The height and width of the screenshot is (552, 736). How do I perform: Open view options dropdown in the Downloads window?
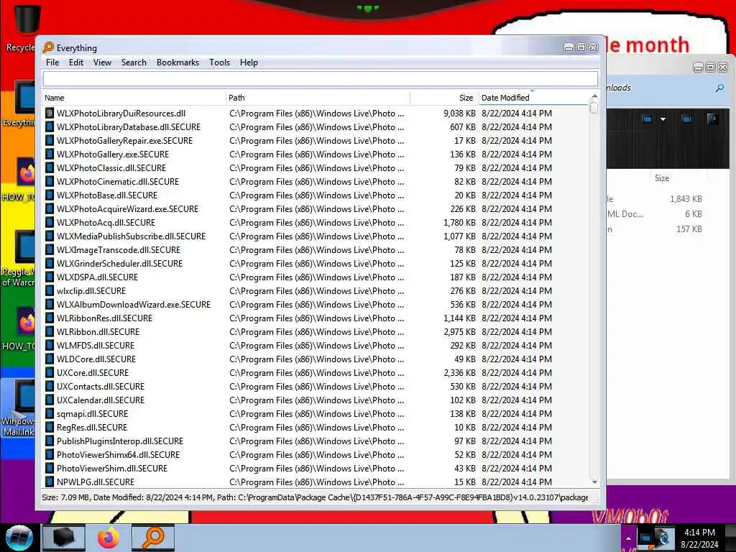click(x=663, y=119)
